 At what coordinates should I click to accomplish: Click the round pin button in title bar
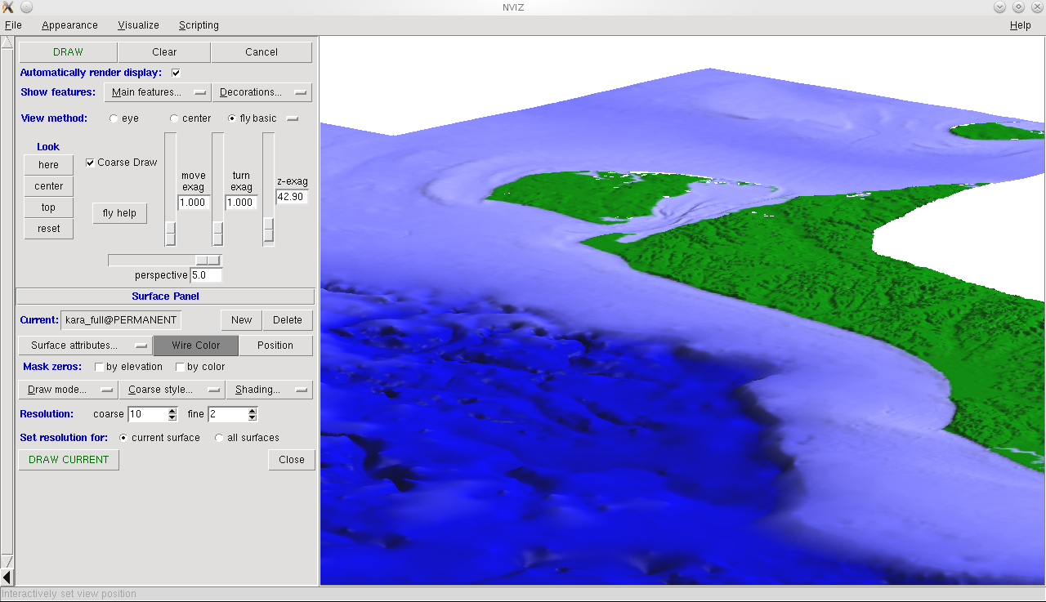click(26, 7)
